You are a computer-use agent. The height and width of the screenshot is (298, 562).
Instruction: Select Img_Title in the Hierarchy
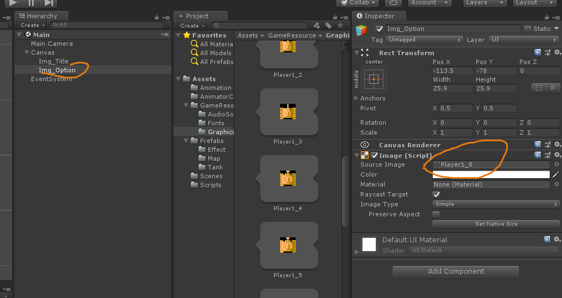pos(54,61)
